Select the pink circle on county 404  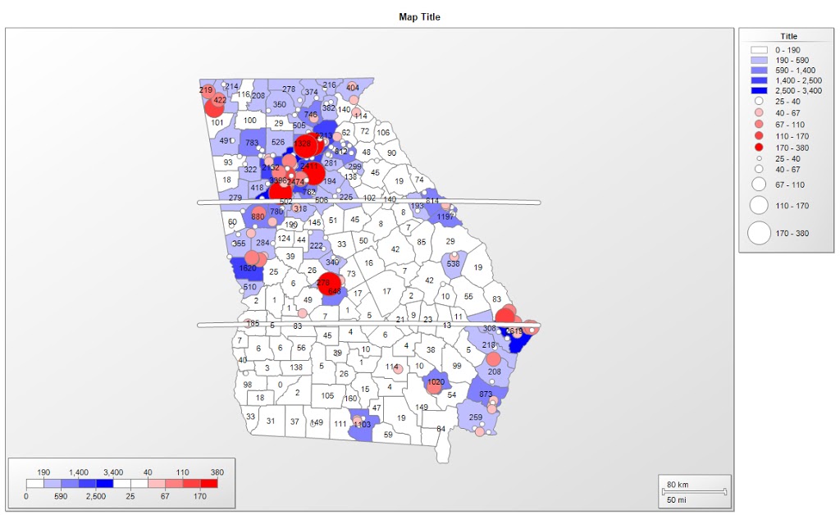pos(353,87)
